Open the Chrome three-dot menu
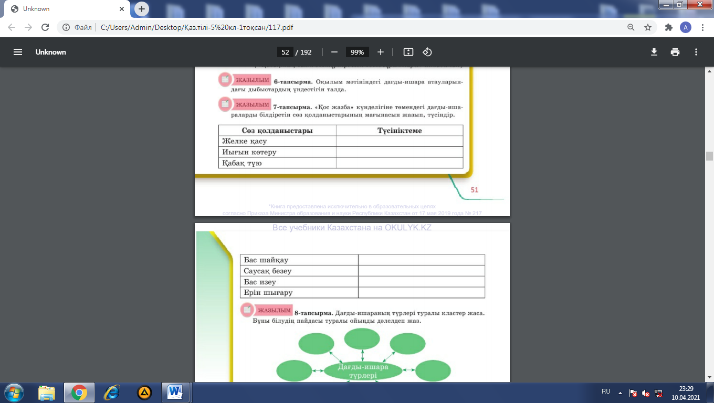 coord(702,27)
